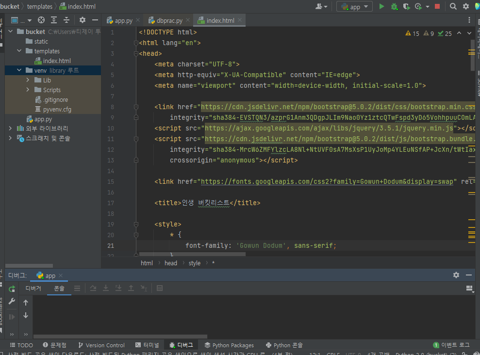Open project panel options gear
480x355 pixels.
pos(83,20)
